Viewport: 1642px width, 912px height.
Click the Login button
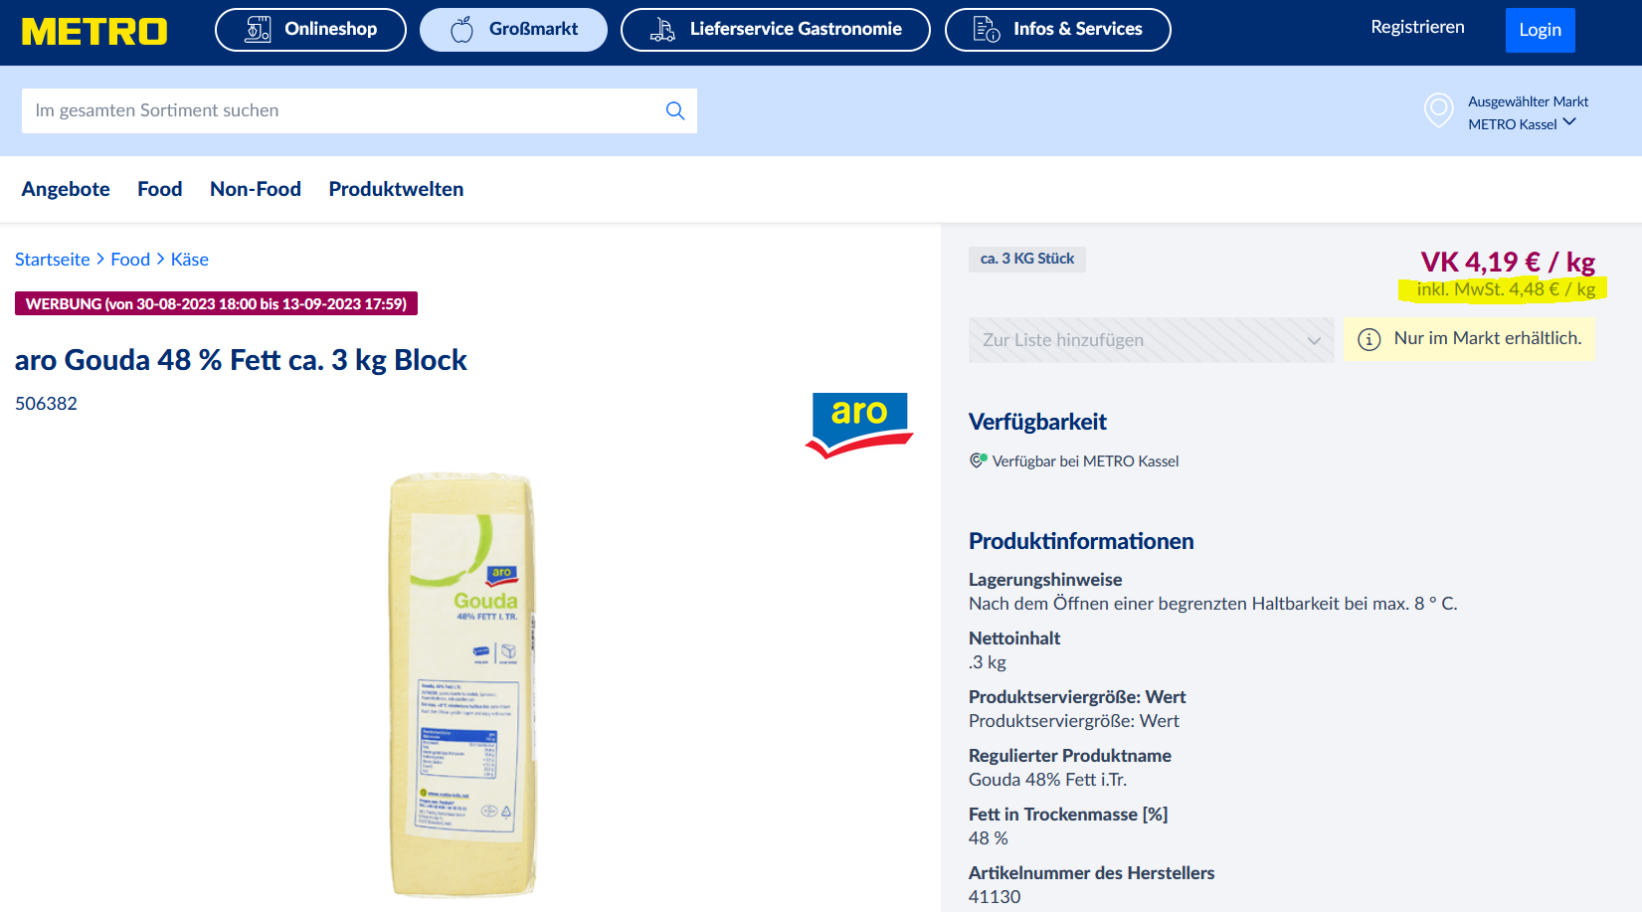(1540, 30)
